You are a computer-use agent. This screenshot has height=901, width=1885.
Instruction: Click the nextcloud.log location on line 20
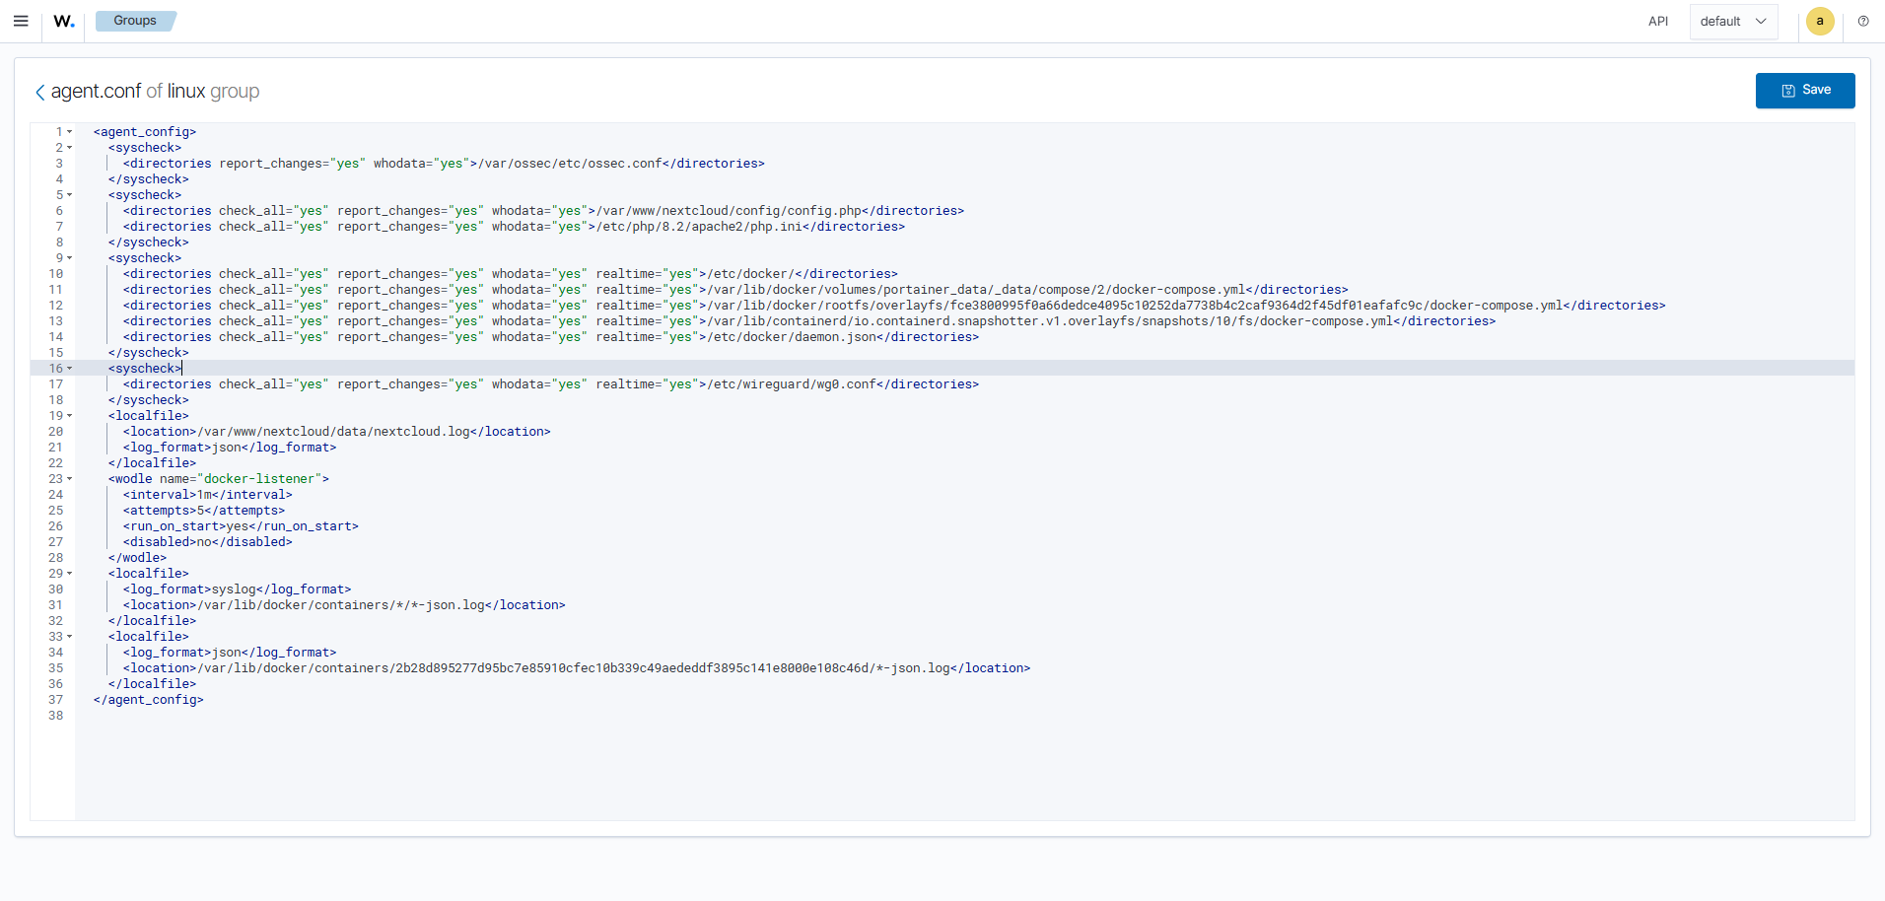(334, 432)
